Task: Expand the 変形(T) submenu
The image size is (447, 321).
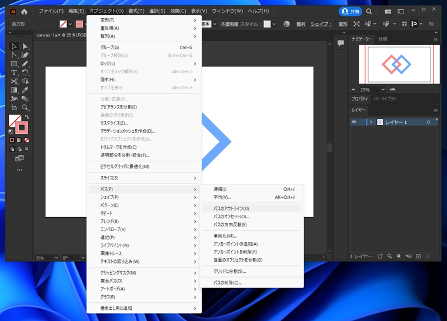Action: pyautogui.click(x=144, y=20)
